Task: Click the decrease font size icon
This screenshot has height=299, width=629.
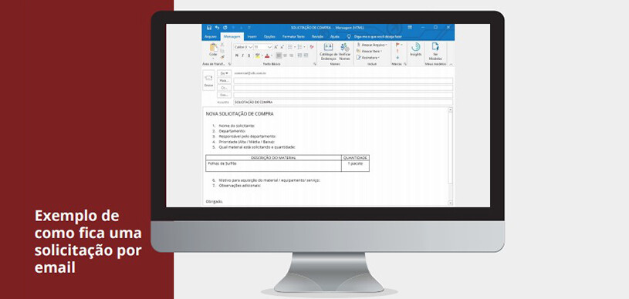Action: click(282, 47)
